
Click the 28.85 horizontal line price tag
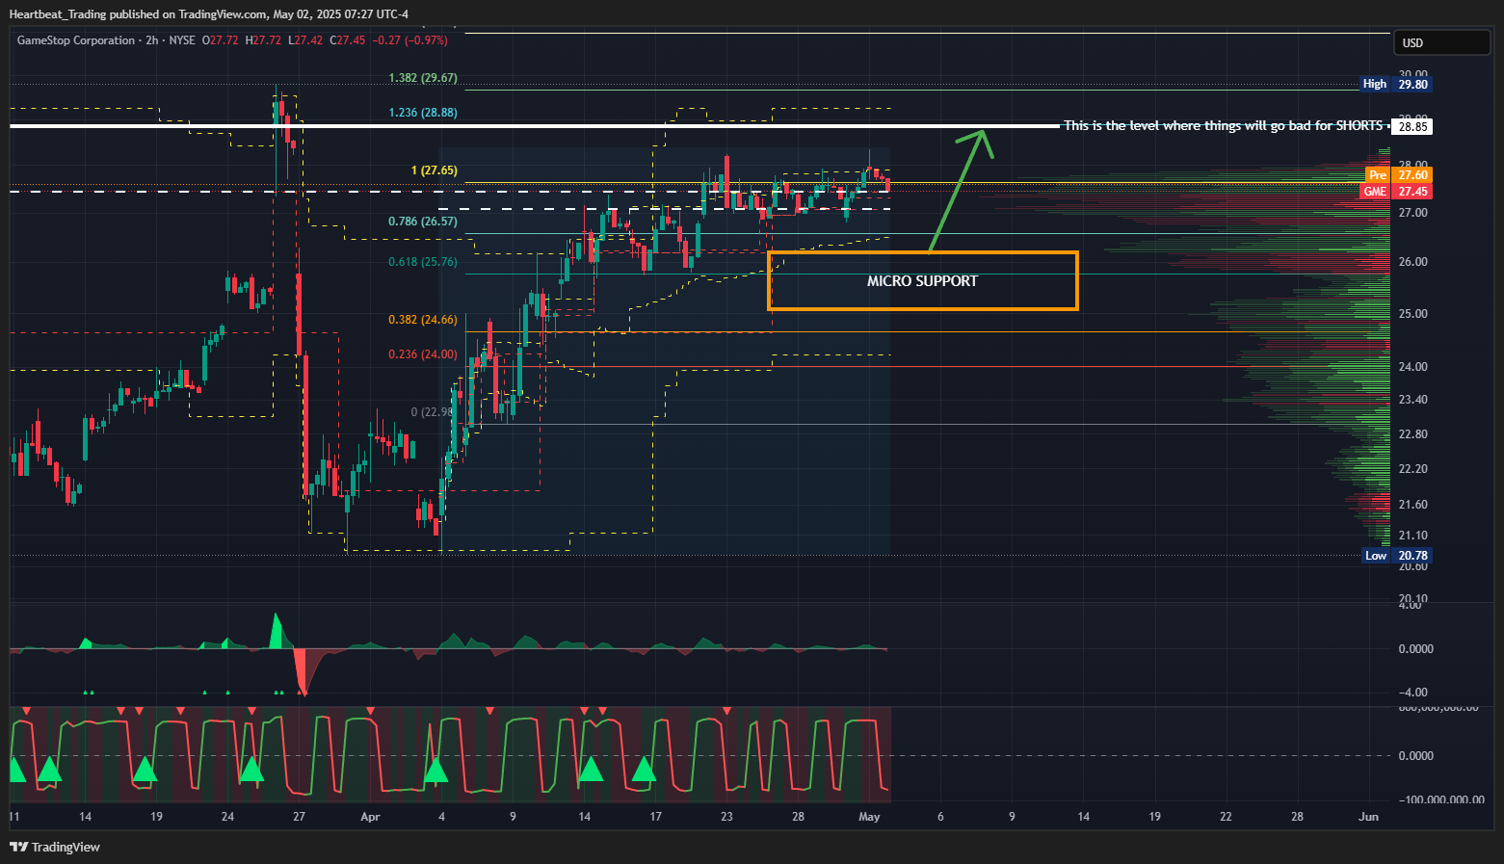point(1412,126)
